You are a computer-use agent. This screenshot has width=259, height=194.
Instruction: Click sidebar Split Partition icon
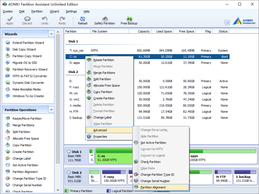tap(8, 132)
